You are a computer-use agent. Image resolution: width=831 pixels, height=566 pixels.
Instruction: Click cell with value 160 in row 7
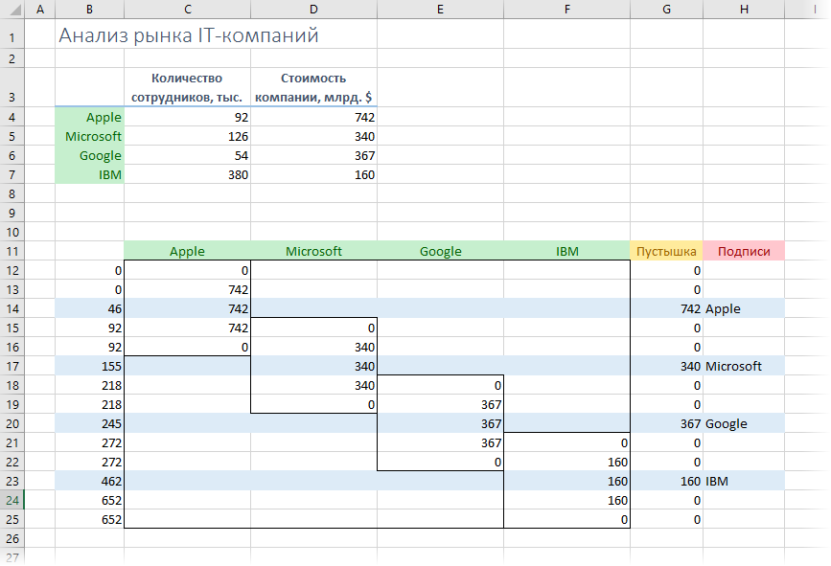(x=313, y=174)
